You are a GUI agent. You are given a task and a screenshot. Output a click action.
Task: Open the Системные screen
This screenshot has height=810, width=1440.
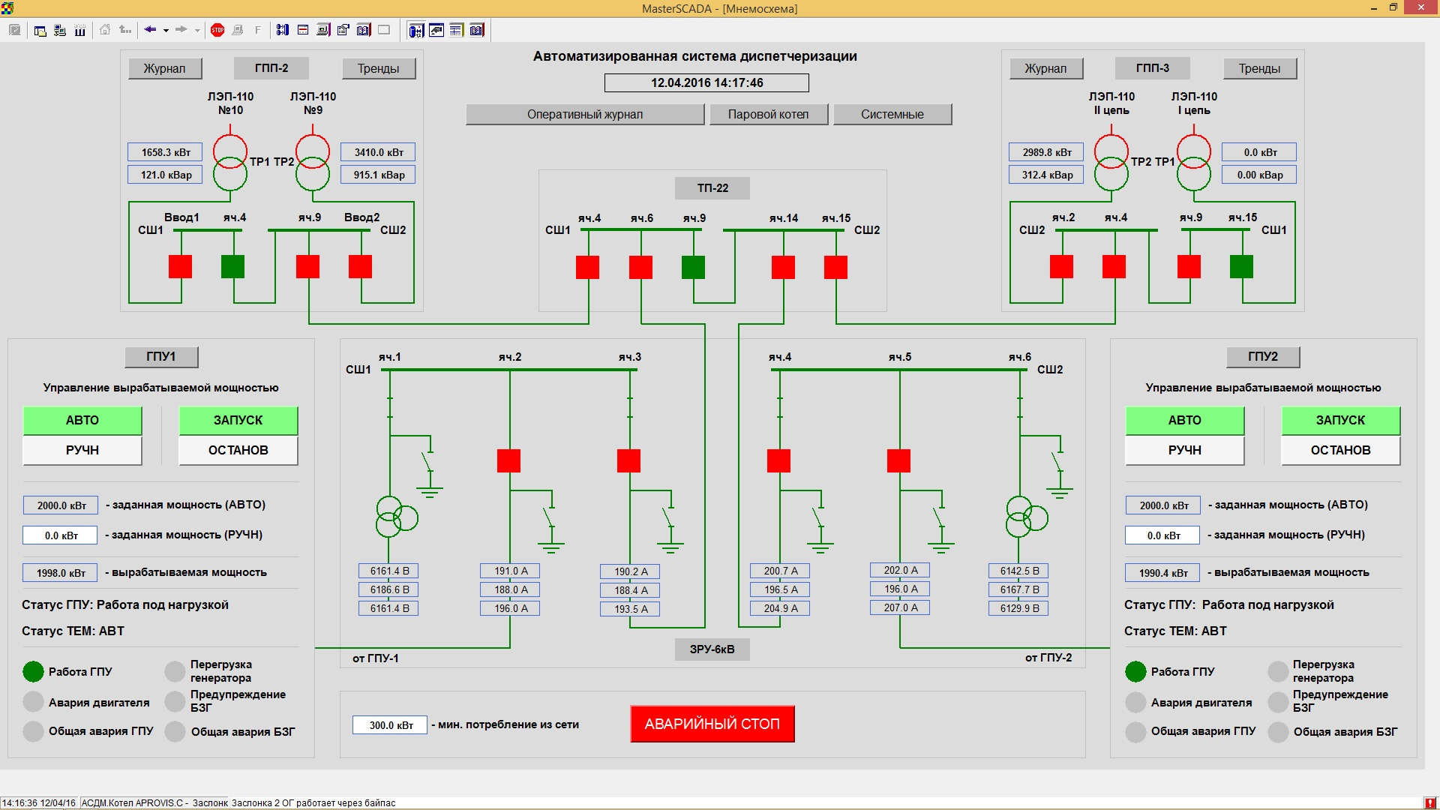pyautogui.click(x=892, y=114)
